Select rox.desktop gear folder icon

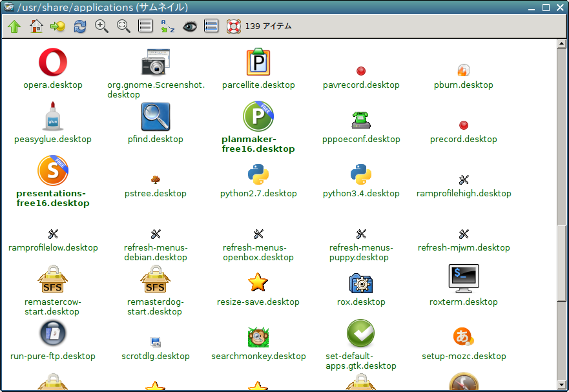(x=361, y=284)
